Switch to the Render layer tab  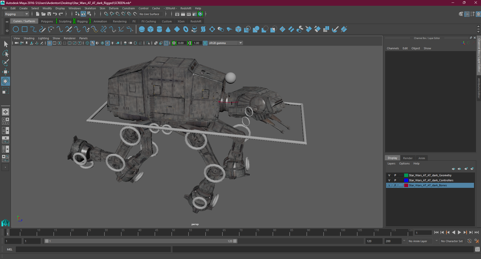tap(408, 158)
